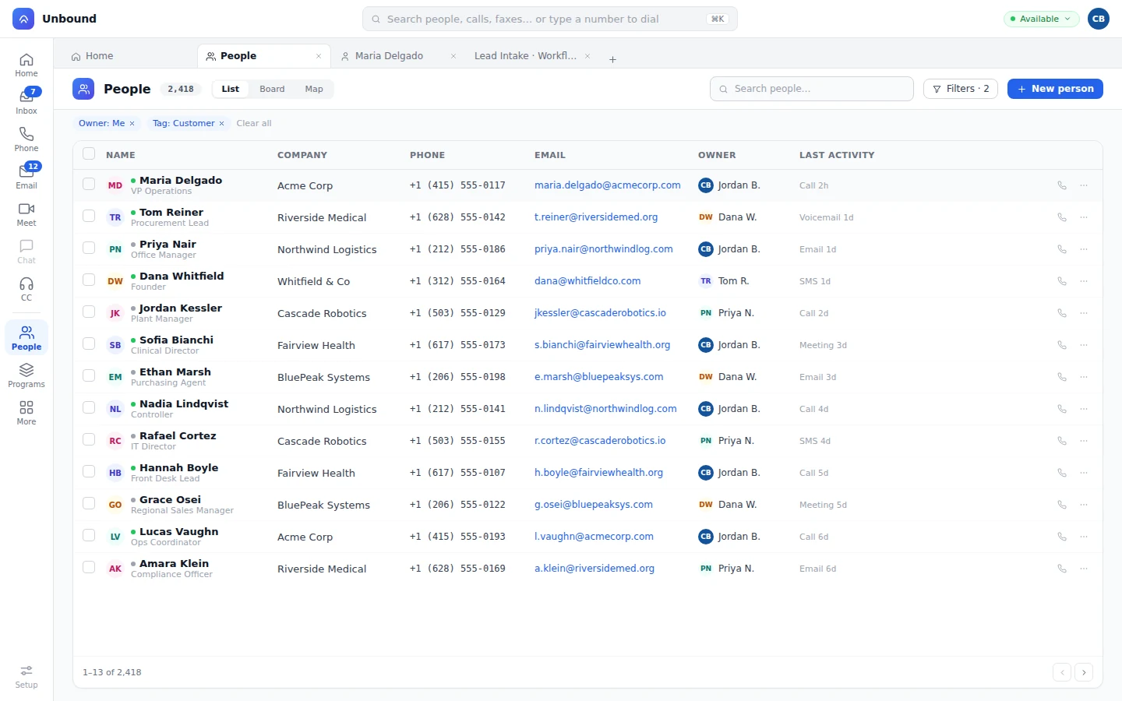
Task: Call Sofia Bianchi using the row phone icon
Action: pos(1061,345)
